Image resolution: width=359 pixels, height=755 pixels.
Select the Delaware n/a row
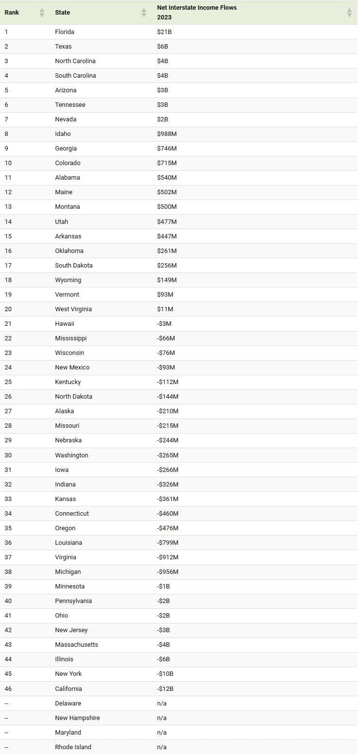179,704
